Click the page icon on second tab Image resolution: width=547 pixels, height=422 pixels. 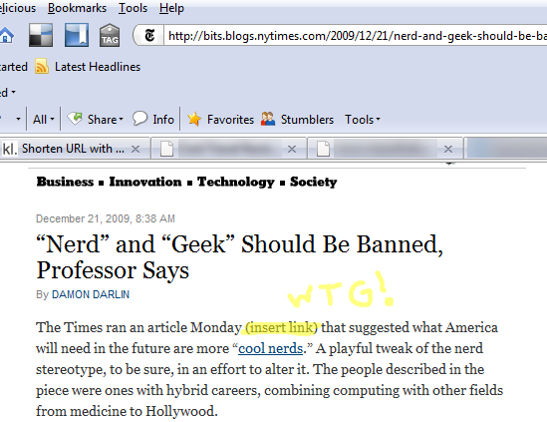tap(166, 149)
